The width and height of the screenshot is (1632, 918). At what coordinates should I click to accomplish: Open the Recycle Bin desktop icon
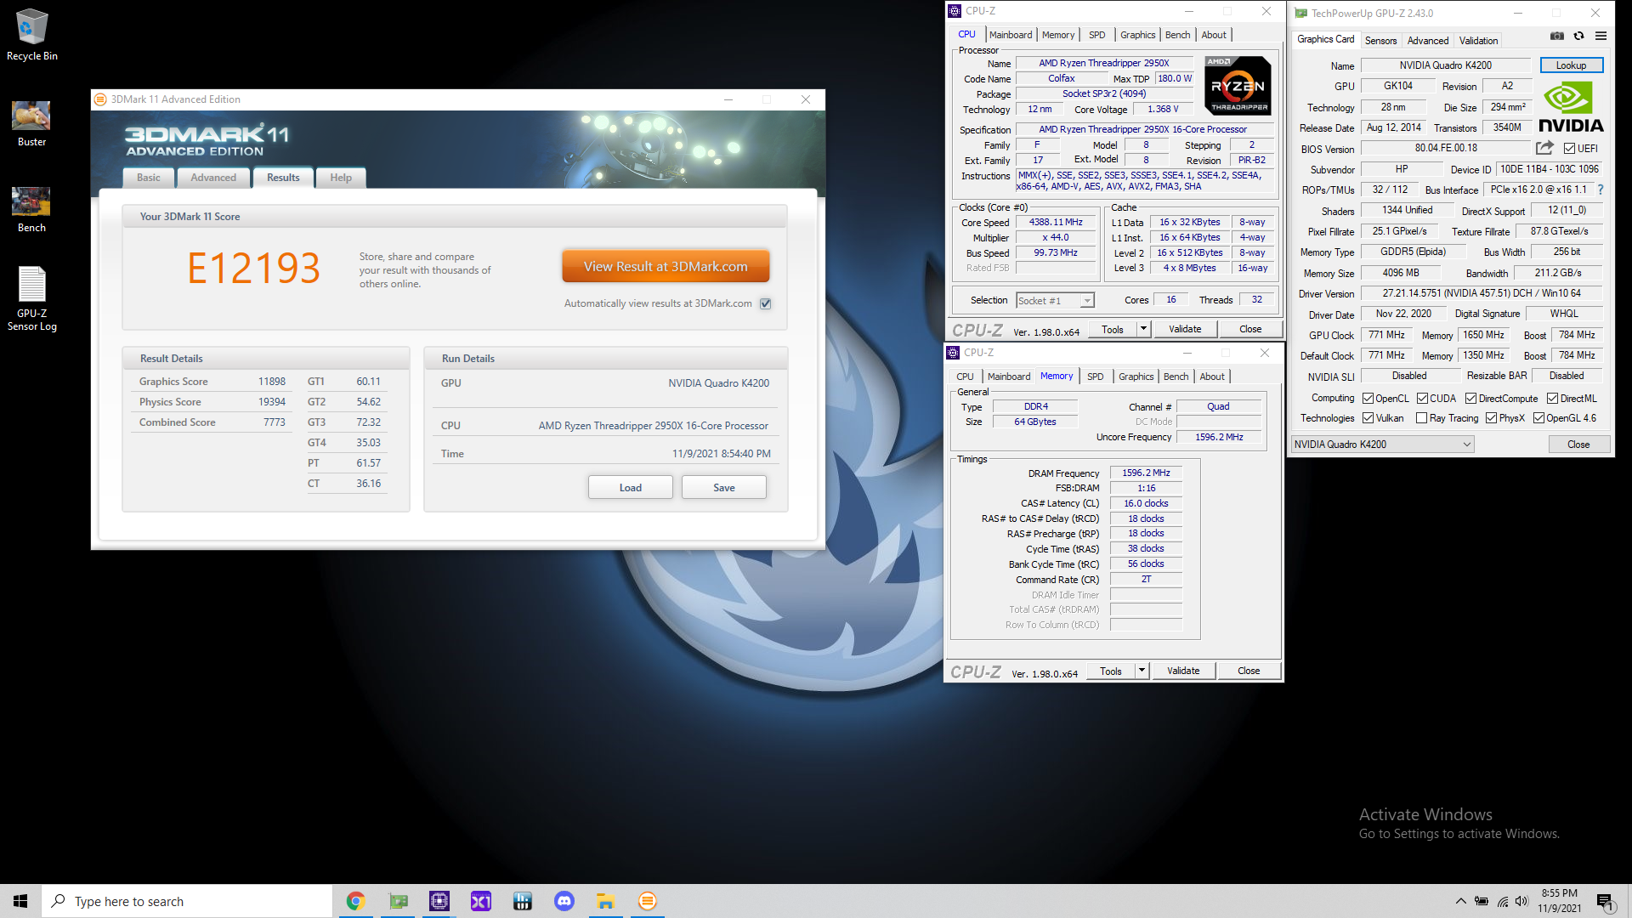click(32, 35)
